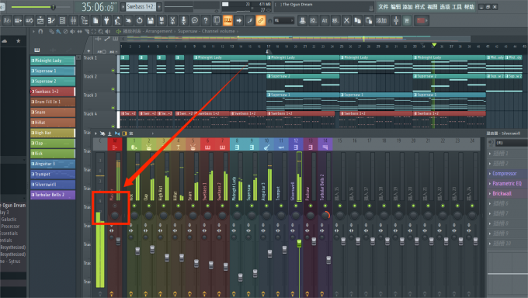
Task: Select the zoom magnifier tool in playlist
Action: click(101, 31)
